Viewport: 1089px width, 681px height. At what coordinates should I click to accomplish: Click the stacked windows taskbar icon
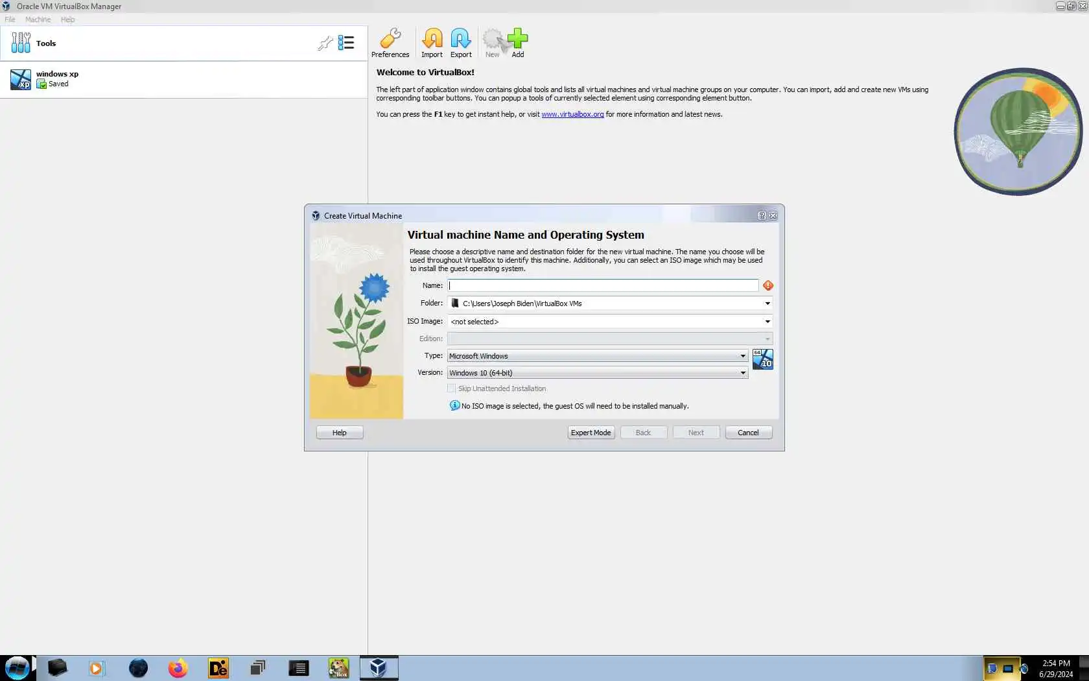point(258,668)
